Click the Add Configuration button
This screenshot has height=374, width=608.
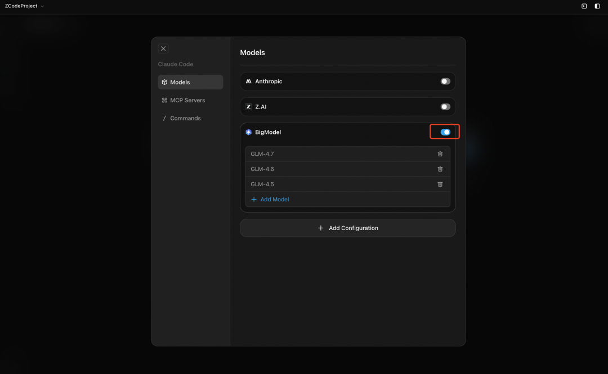[348, 228]
